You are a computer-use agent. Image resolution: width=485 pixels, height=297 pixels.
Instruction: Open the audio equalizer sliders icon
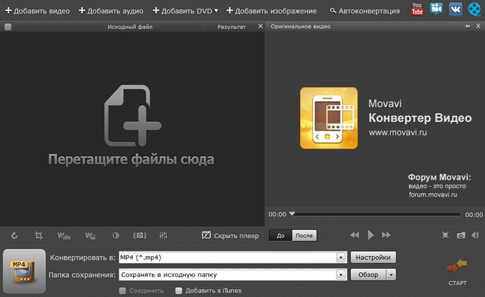pos(163,235)
